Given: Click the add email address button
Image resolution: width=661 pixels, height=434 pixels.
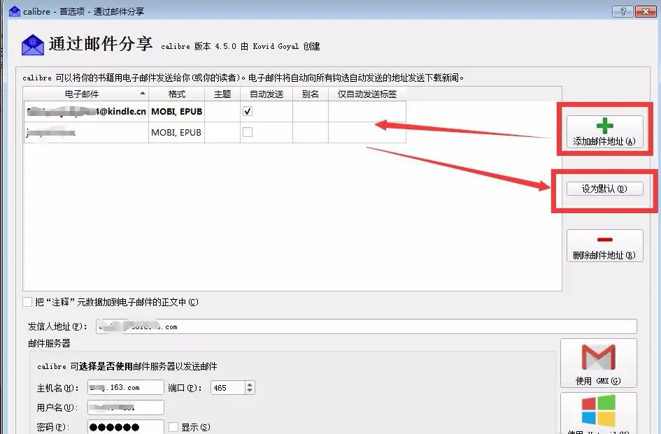Looking at the screenshot, I should (x=604, y=132).
